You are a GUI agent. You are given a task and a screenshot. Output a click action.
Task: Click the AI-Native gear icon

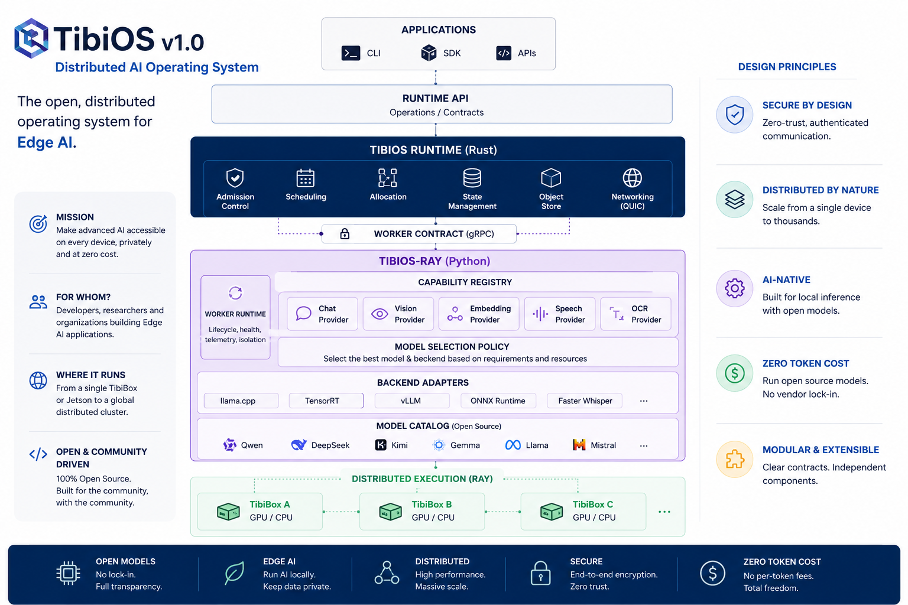click(x=735, y=288)
